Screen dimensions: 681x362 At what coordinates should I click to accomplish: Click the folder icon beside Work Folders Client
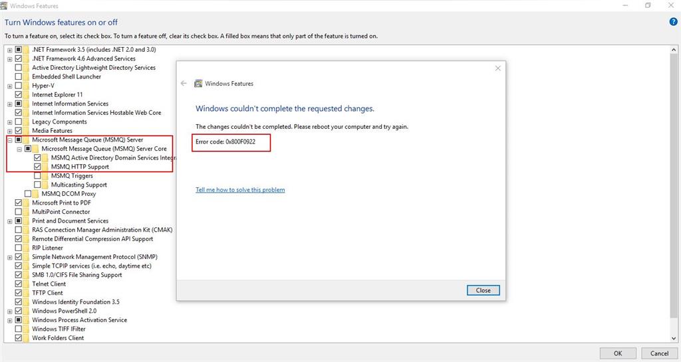[27, 337]
